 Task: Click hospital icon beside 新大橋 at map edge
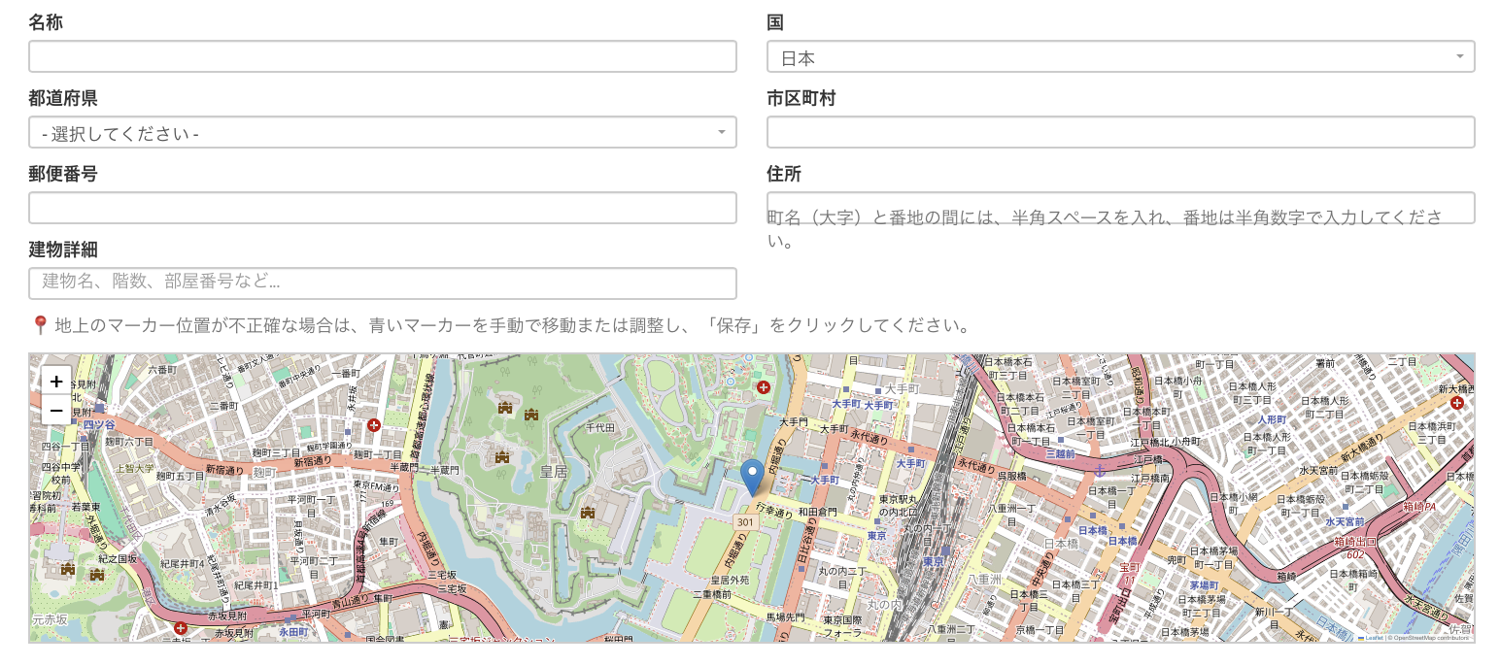pos(1457,402)
